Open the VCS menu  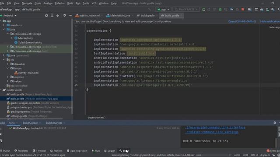tap(94, 3)
